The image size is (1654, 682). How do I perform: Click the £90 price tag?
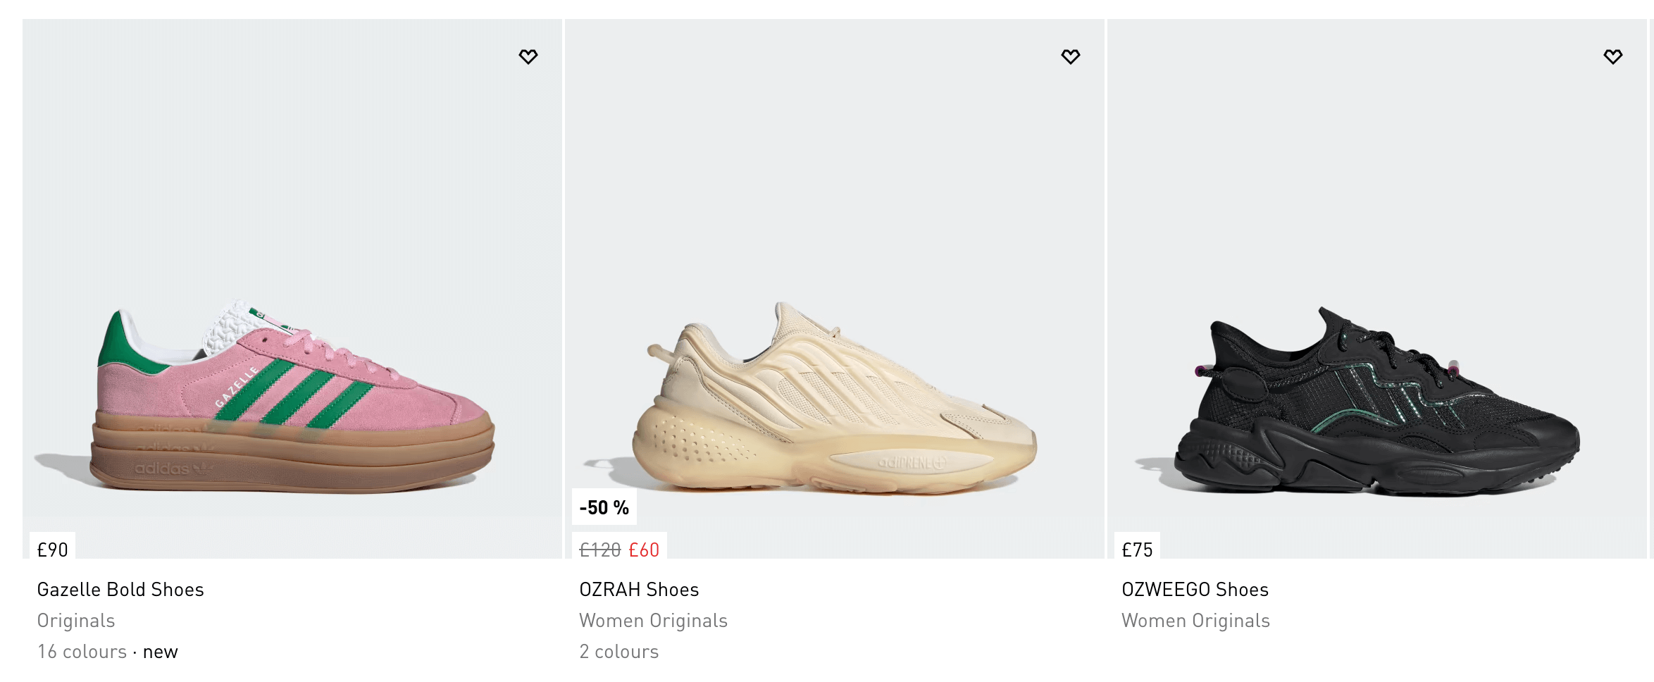(53, 550)
